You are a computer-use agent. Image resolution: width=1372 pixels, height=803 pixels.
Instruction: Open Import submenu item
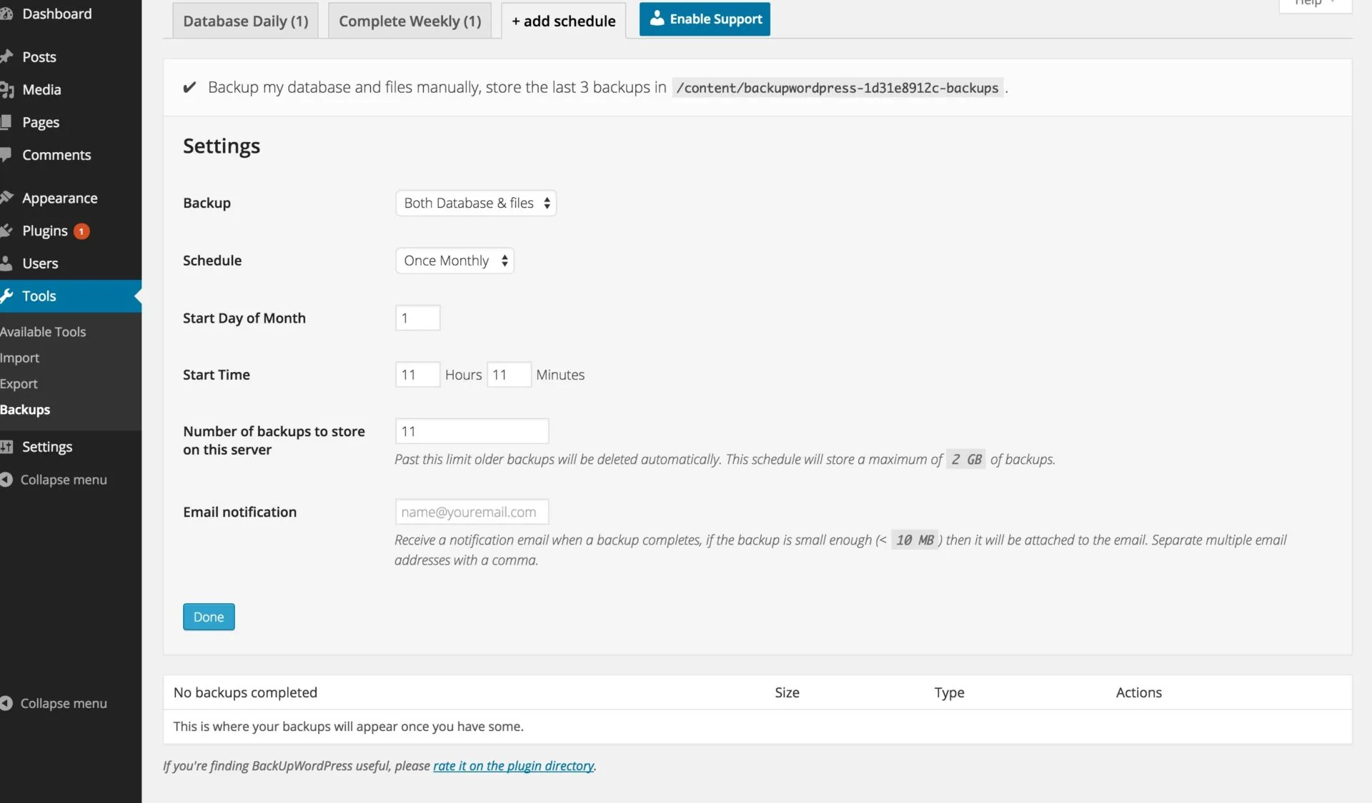pyautogui.click(x=19, y=358)
